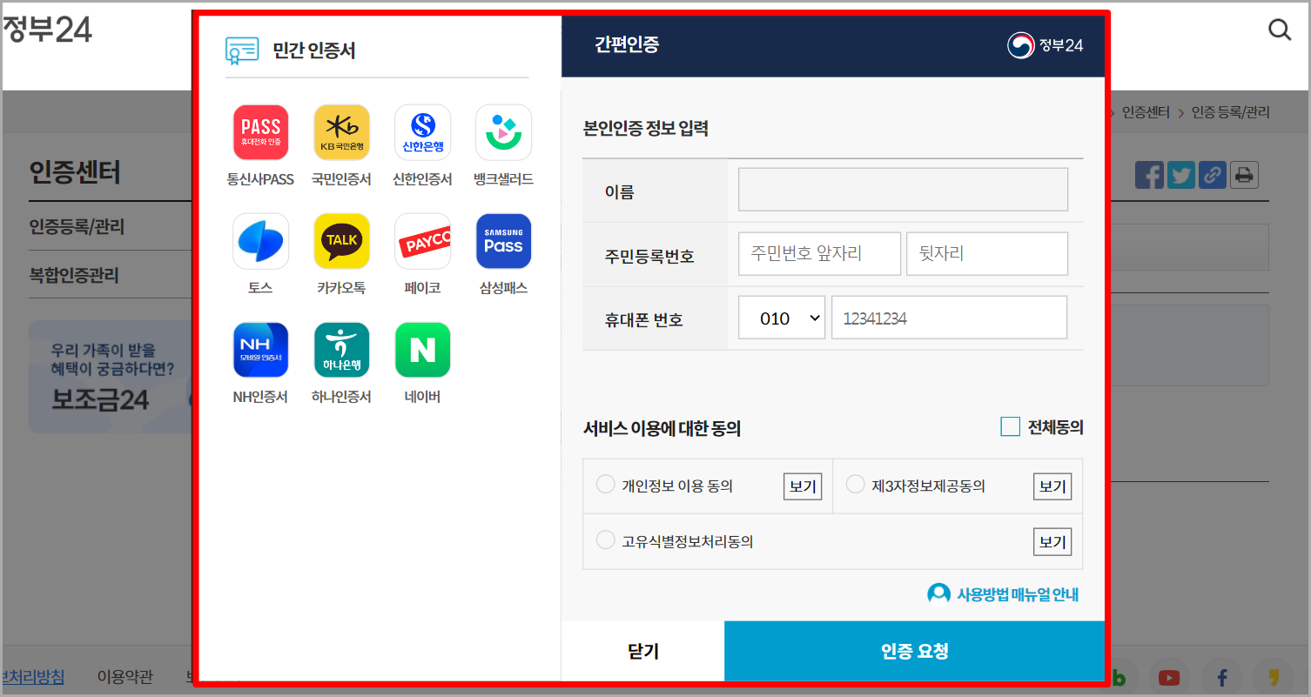This screenshot has height=697, width=1311.
Task: Choose the 하나은행 certificate icon
Action: [341, 350]
